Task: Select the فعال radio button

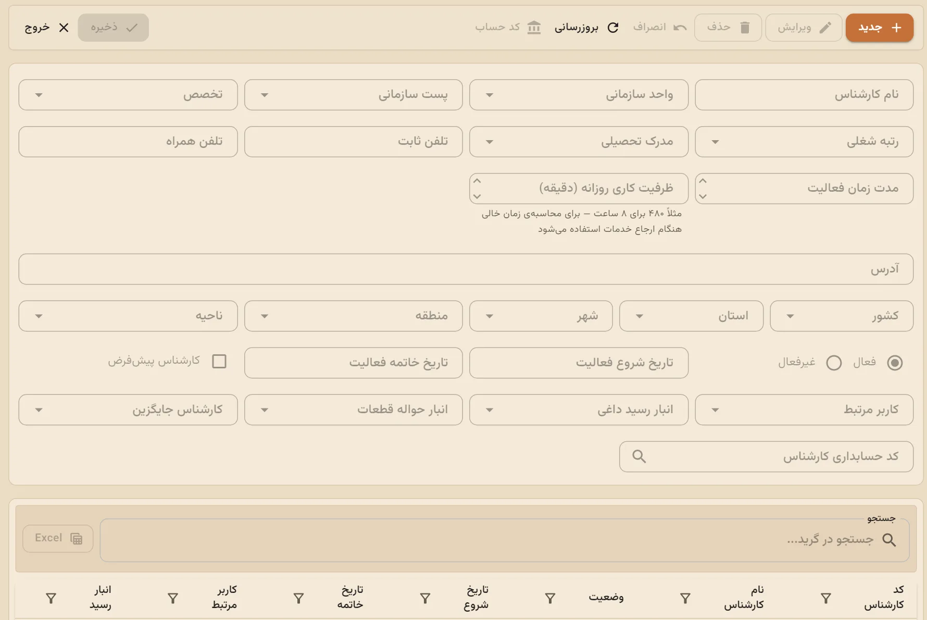Action: coord(895,363)
